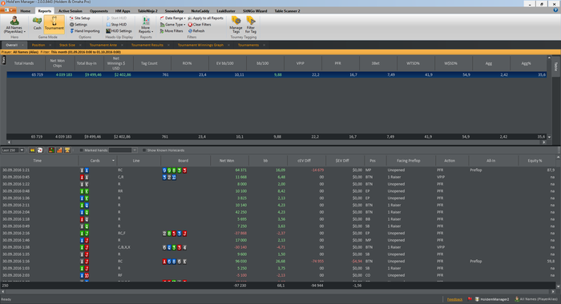Select the 65 719 total hands row
Viewport: 561px width, 304px height.
[276, 74]
